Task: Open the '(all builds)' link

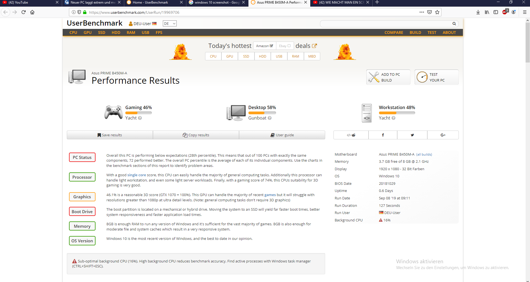Action: point(424,154)
